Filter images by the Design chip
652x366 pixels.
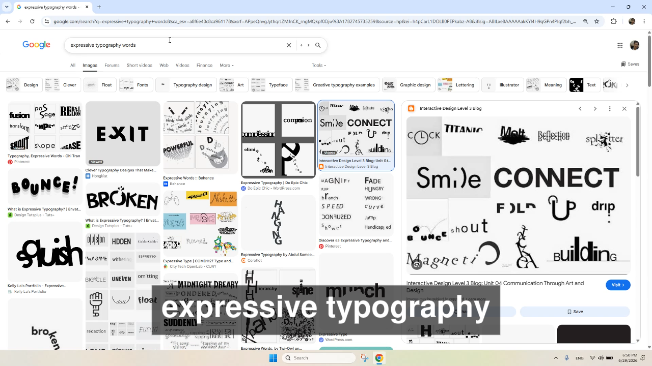click(x=23, y=85)
